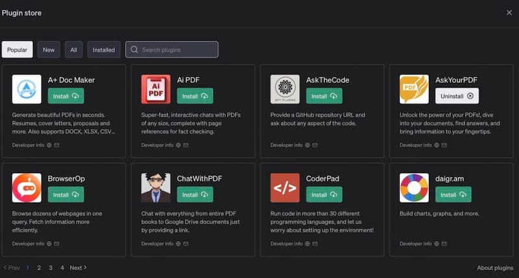Click the AskTheCode plugin title
Screen dimensions: 519x278
coord(328,80)
